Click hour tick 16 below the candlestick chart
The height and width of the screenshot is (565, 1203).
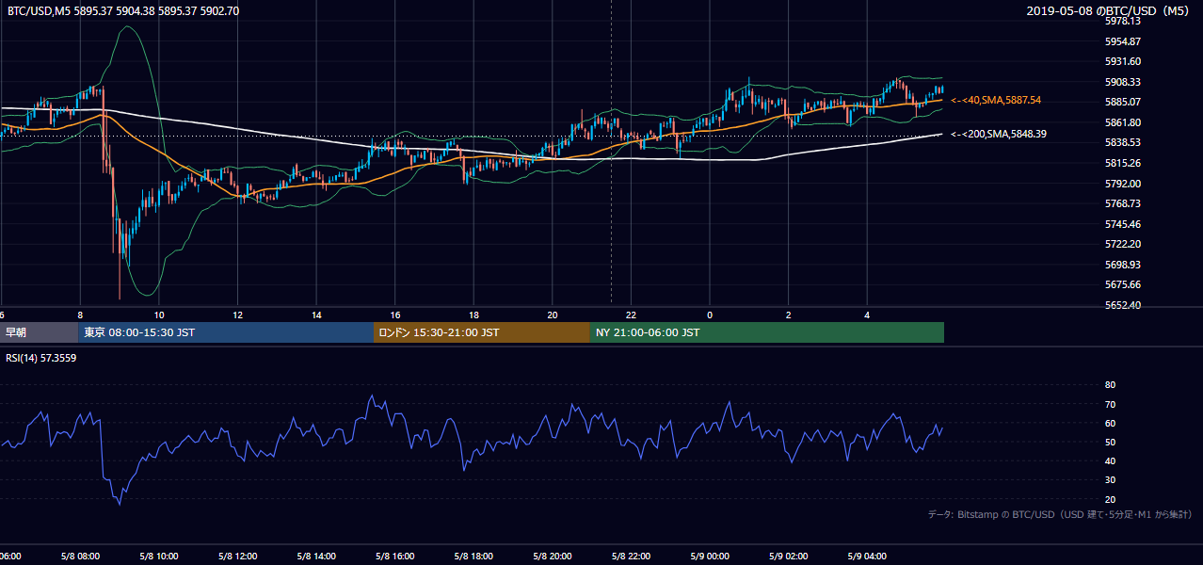tap(395, 315)
